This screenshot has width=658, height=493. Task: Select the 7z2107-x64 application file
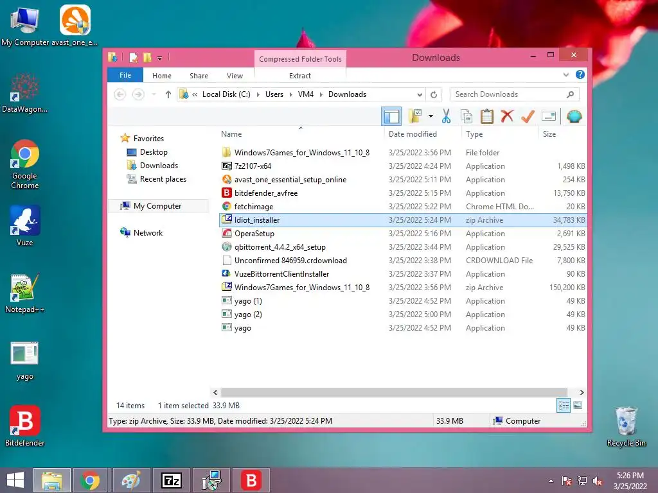tap(402, 166)
